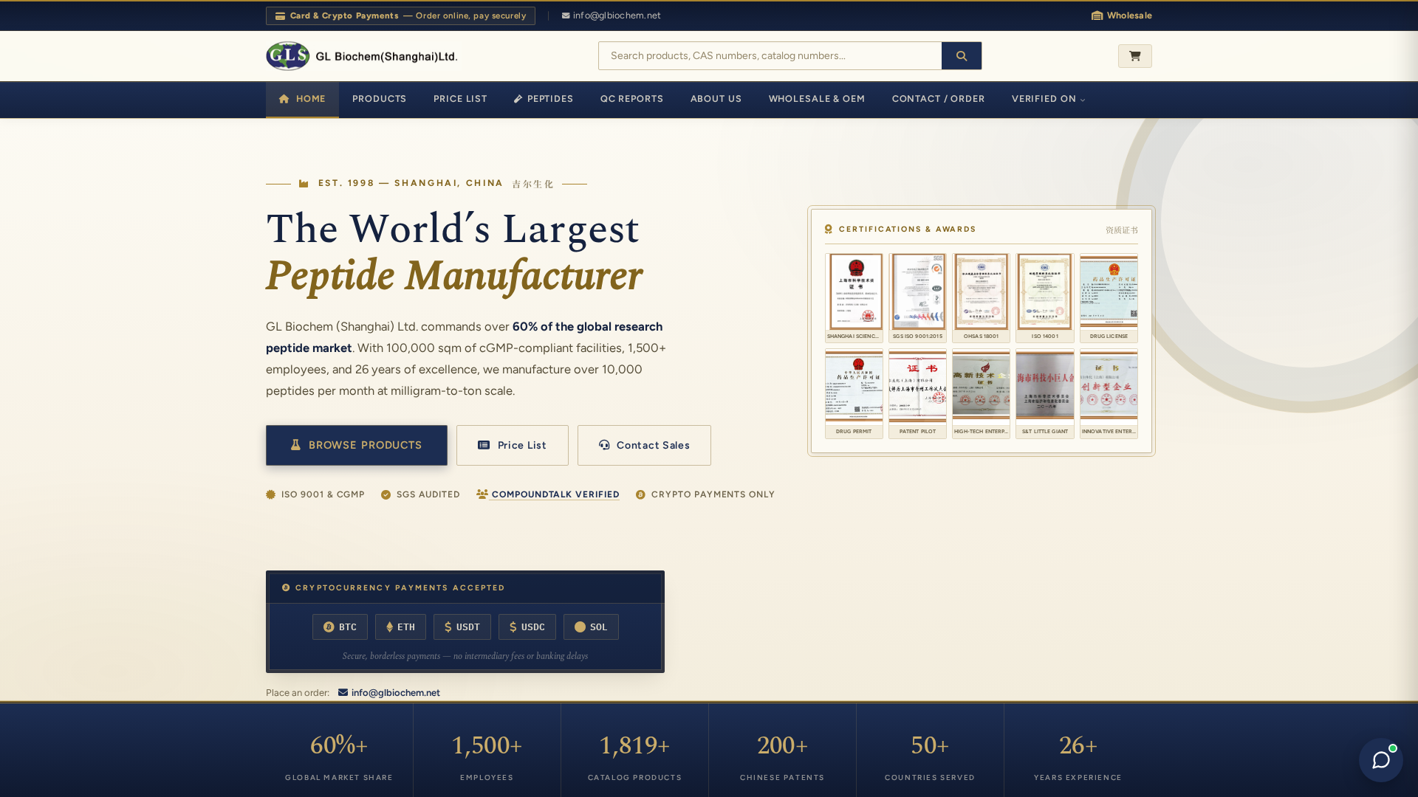Click the SGS Audited badge
1418x797 pixels.
[420, 494]
